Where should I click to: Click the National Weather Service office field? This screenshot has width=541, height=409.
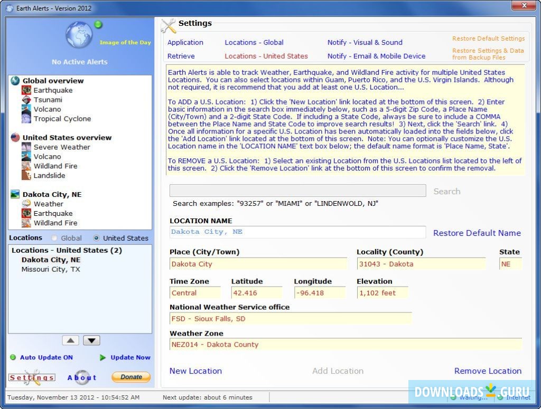coord(291,319)
